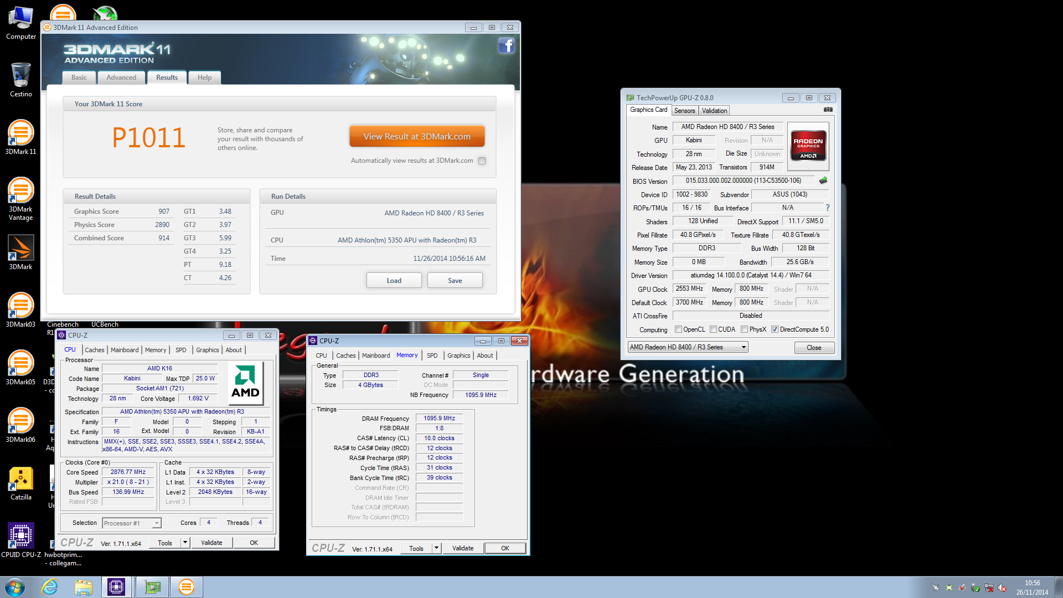Toggle DirectCompute 5.0 checkbox in GPU-Z
The image size is (1063, 598).
[775, 329]
